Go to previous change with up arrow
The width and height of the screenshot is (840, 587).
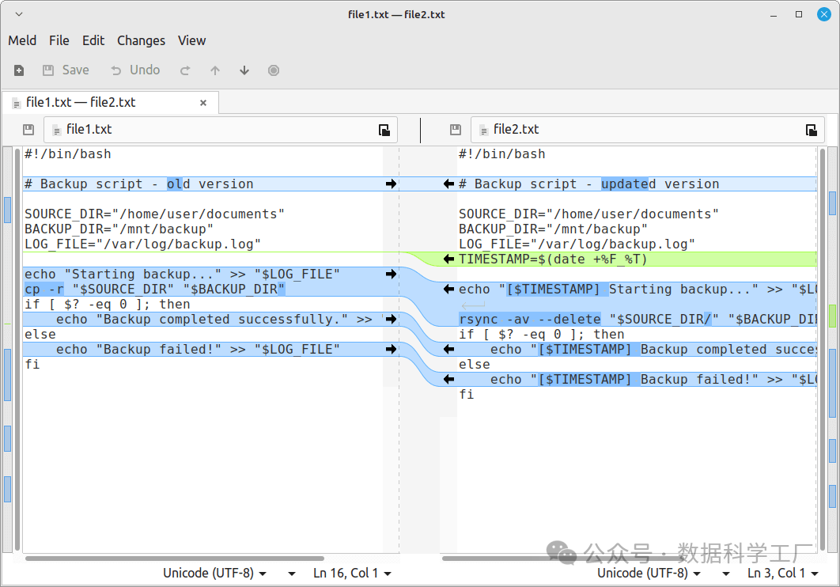(x=215, y=70)
